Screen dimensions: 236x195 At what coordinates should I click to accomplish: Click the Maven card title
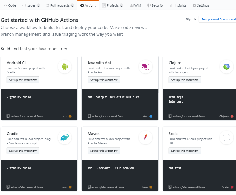[94, 134]
